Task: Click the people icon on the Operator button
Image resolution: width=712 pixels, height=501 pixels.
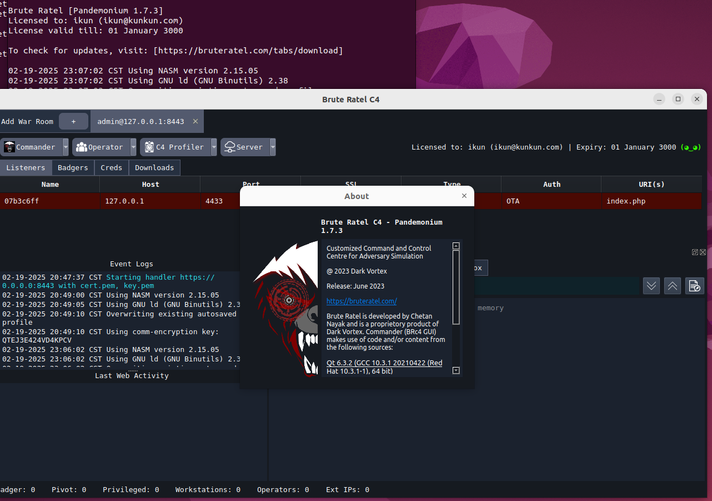Action: pos(82,147)
